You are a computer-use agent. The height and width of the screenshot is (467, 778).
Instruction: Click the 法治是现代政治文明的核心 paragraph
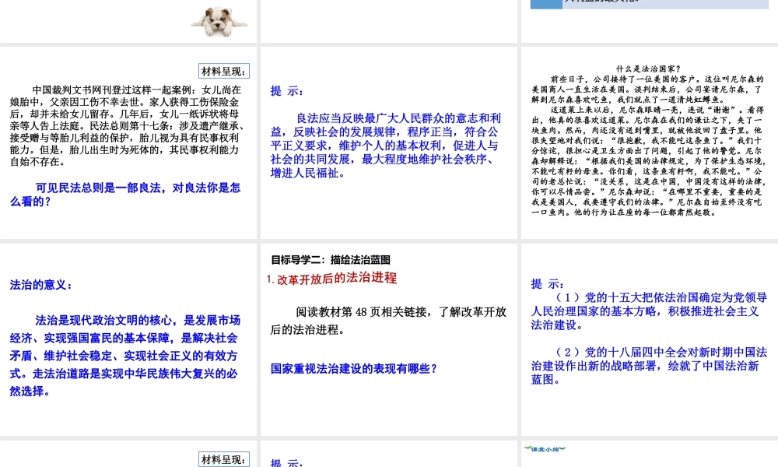124,355
